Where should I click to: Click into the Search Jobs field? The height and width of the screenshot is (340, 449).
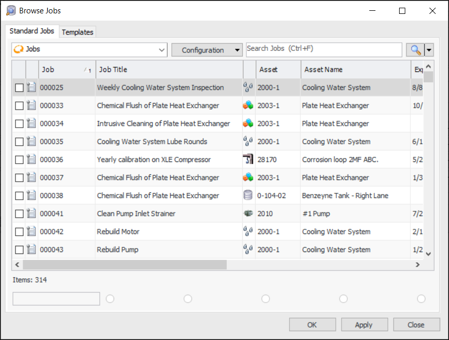point(324,49)
